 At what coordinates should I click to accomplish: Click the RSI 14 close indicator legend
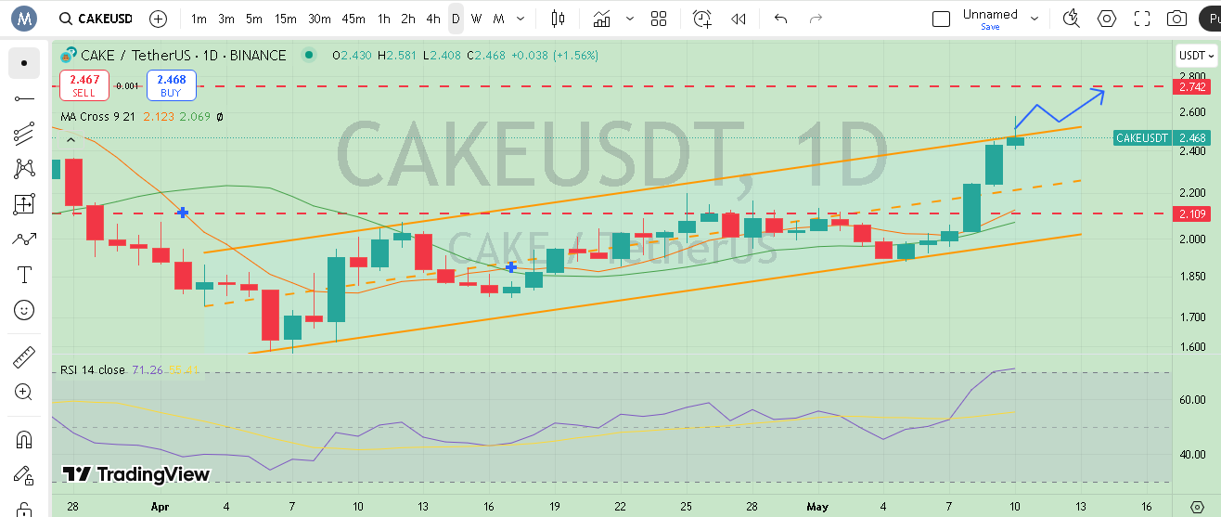pos(93,369)
